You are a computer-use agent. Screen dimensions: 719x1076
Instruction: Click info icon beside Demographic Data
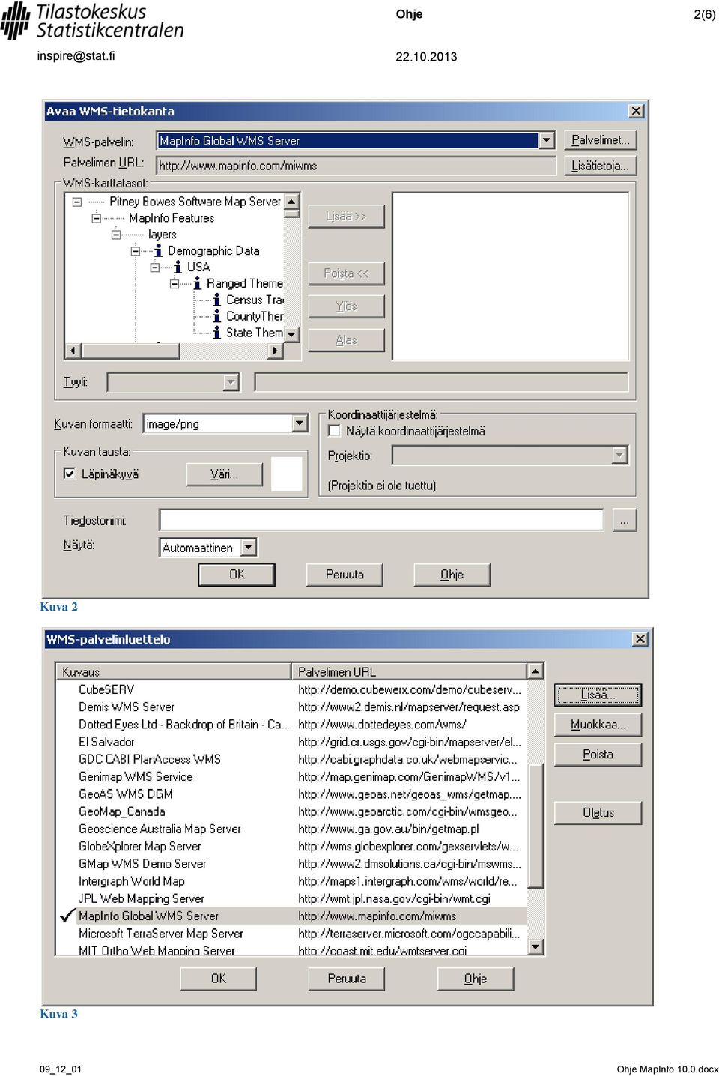pos(158,250)
